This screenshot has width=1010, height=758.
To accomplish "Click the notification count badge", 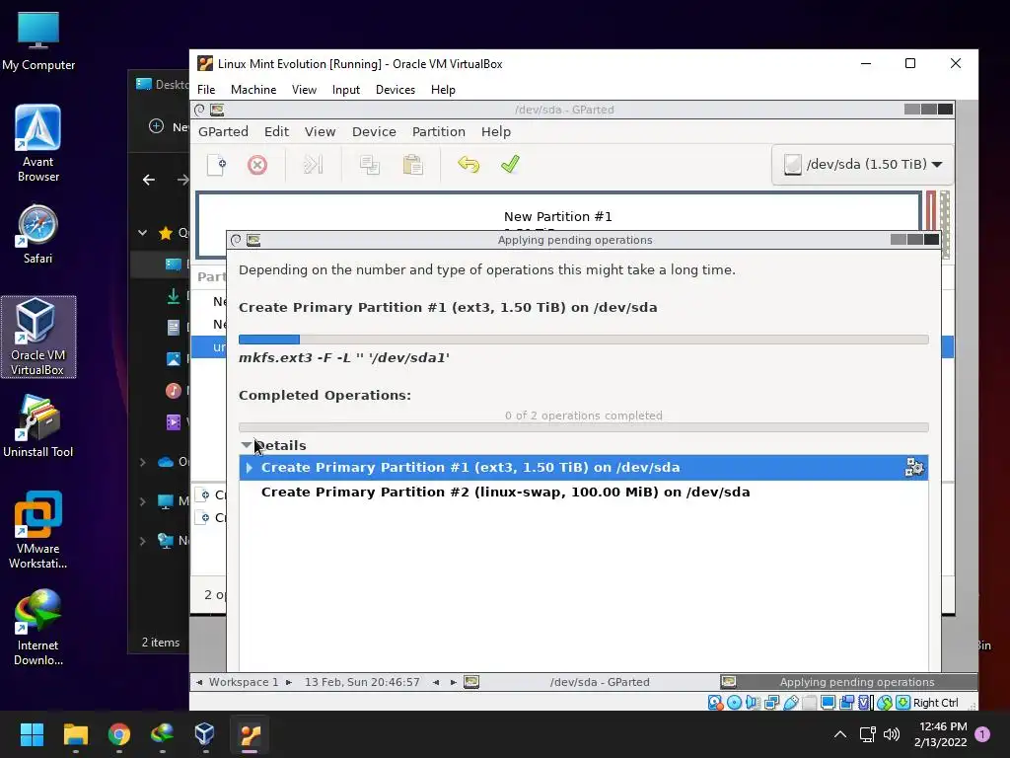I will [982, 734].
